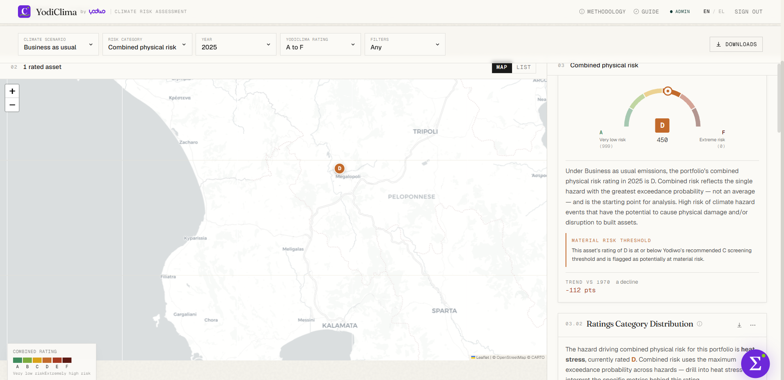Click the Sparta city label on map
Screen dimensions: 784x380
[x=444, y=311]
